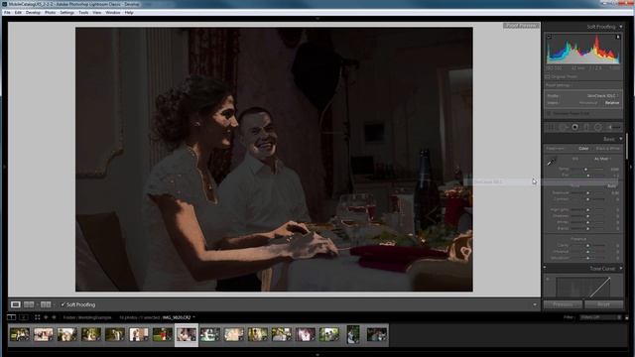Switch to Before/After side-by-side view icon

[x=29, y=304]
